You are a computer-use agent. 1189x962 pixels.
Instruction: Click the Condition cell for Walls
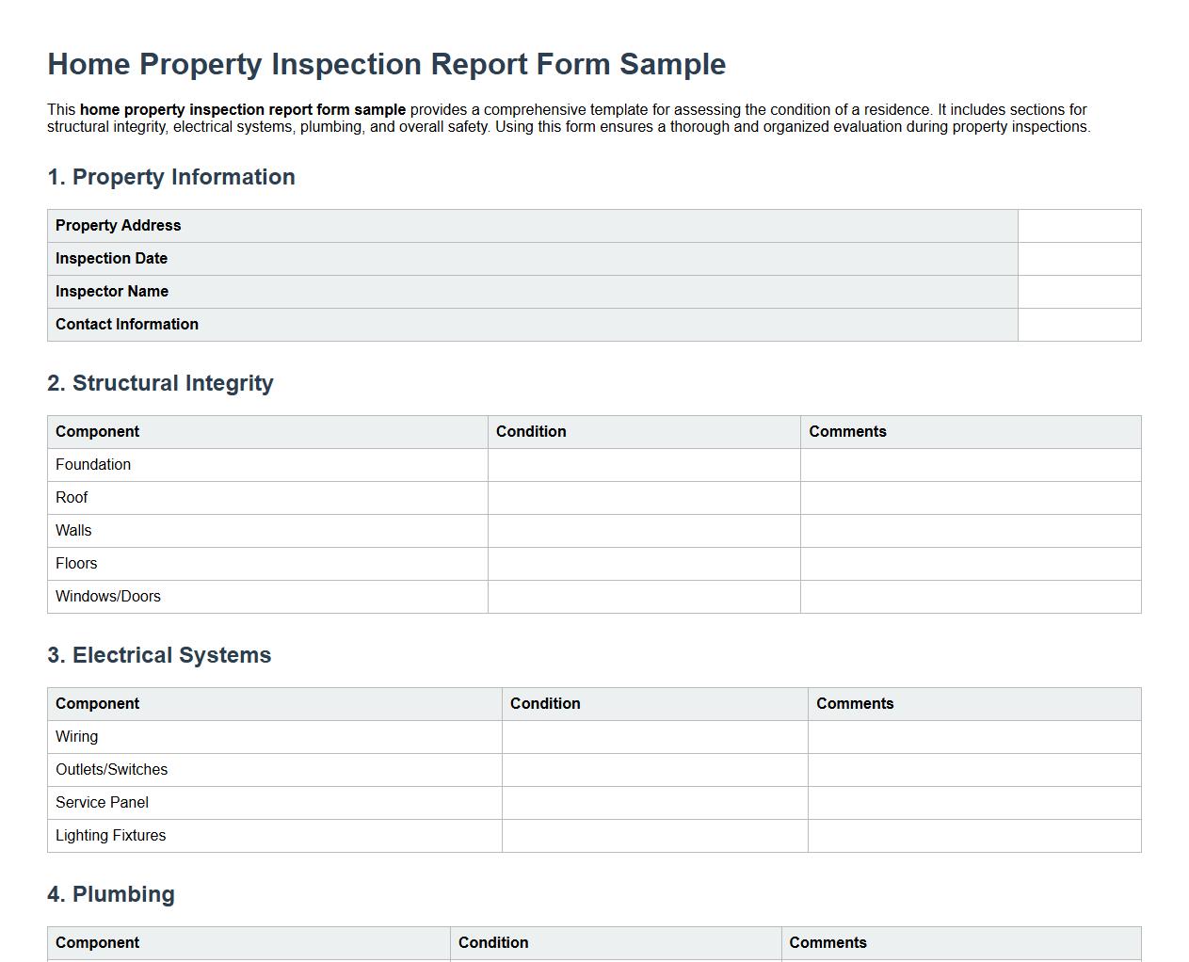pos(643,530)
